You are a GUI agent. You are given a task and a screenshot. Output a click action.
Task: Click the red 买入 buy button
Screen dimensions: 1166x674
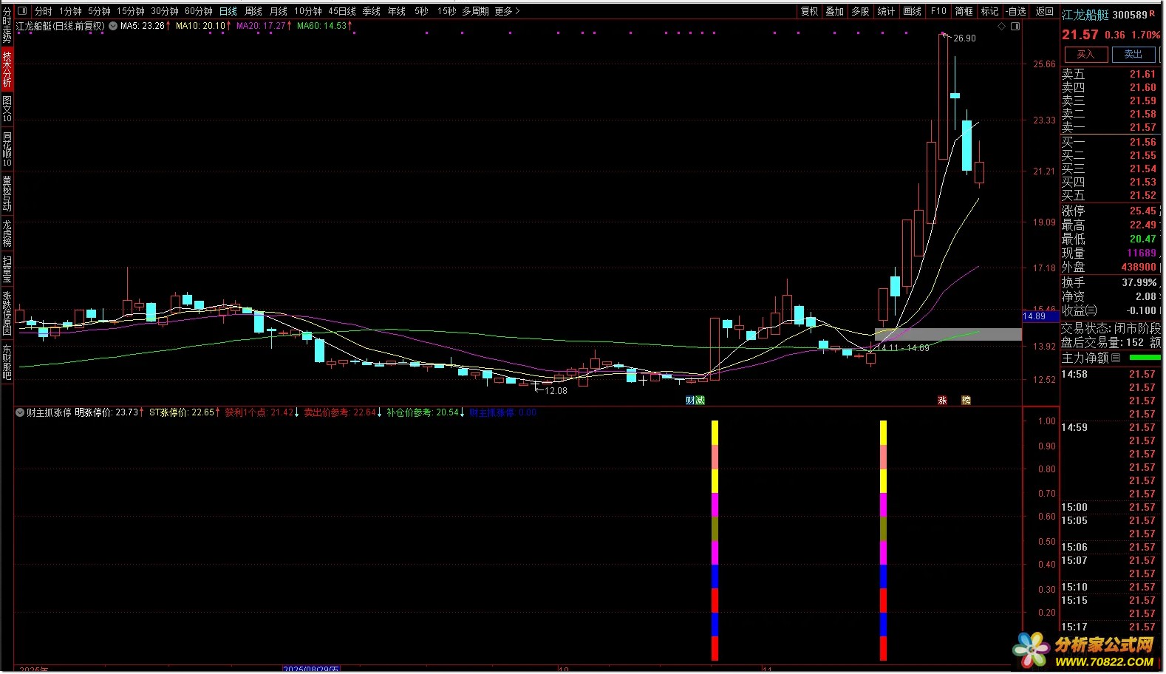tap(1085, 54)
